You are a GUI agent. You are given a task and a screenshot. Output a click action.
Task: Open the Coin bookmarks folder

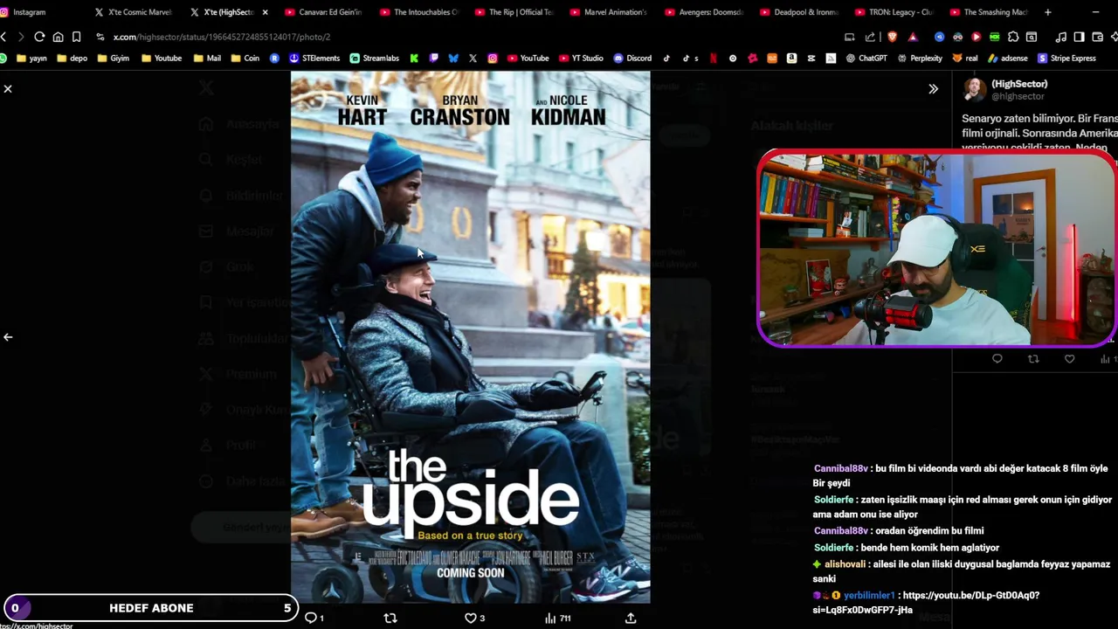245,59
